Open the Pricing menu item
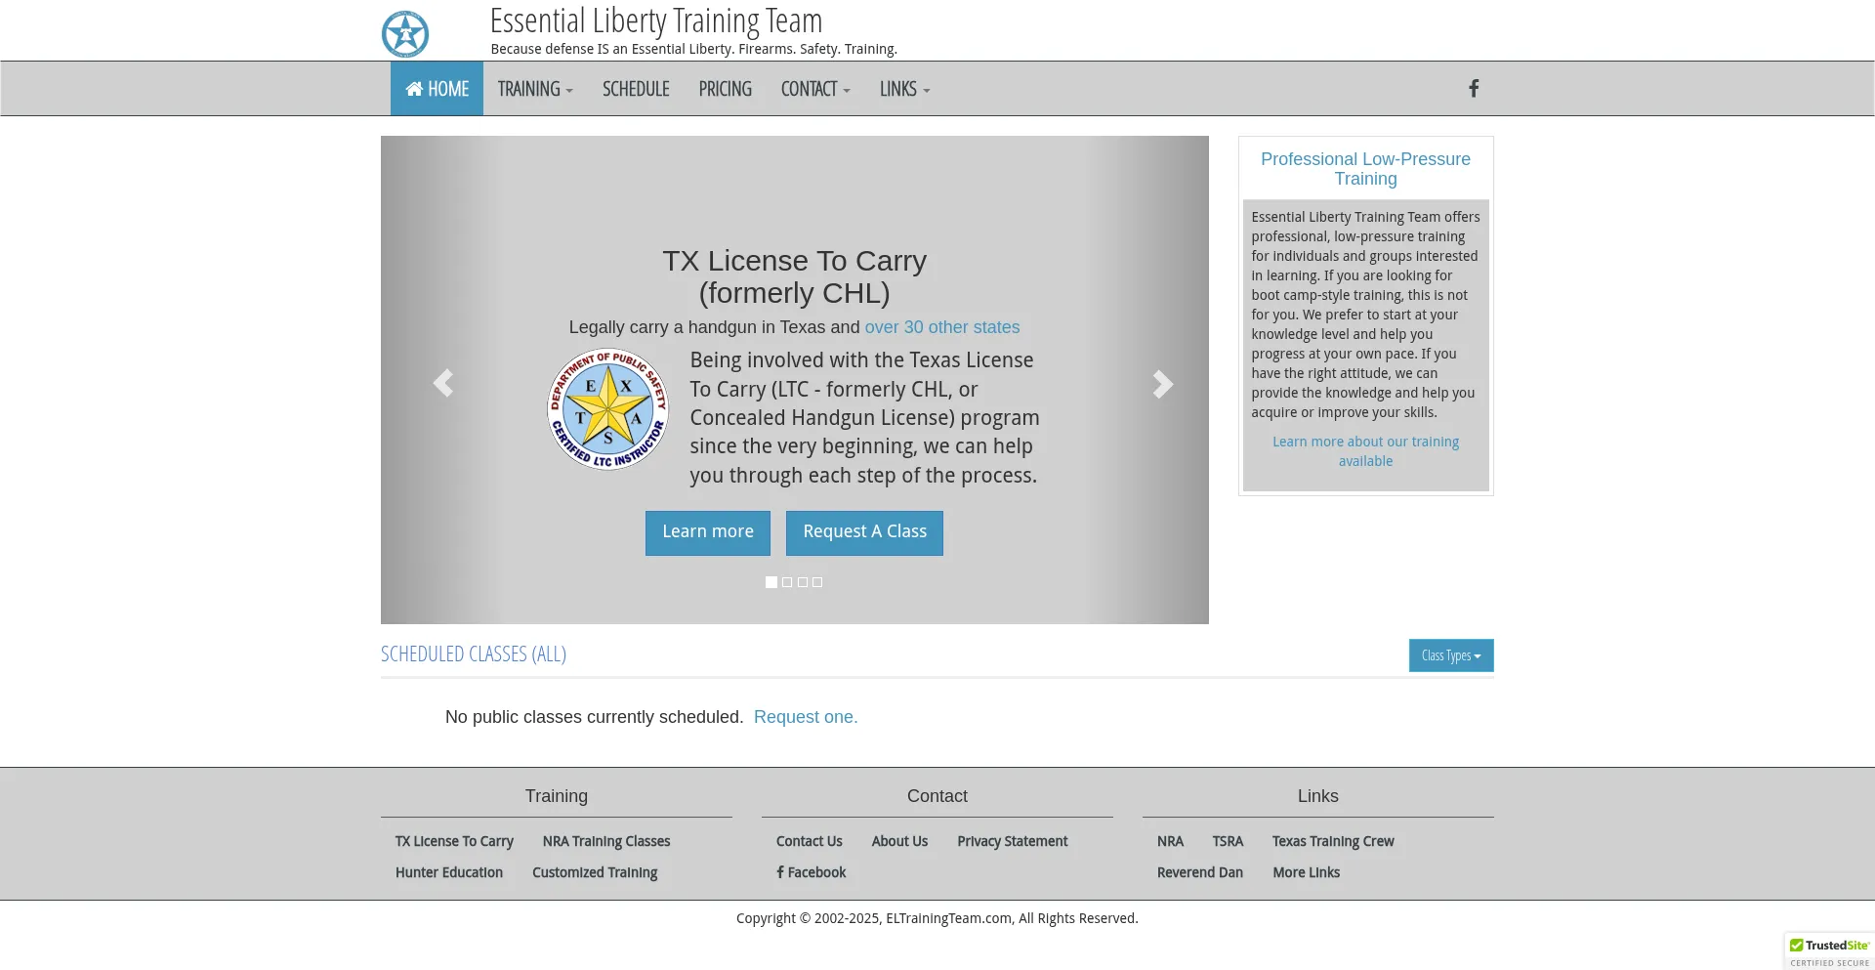Screen dimensions: 1875x970 (x=725, y=89)
